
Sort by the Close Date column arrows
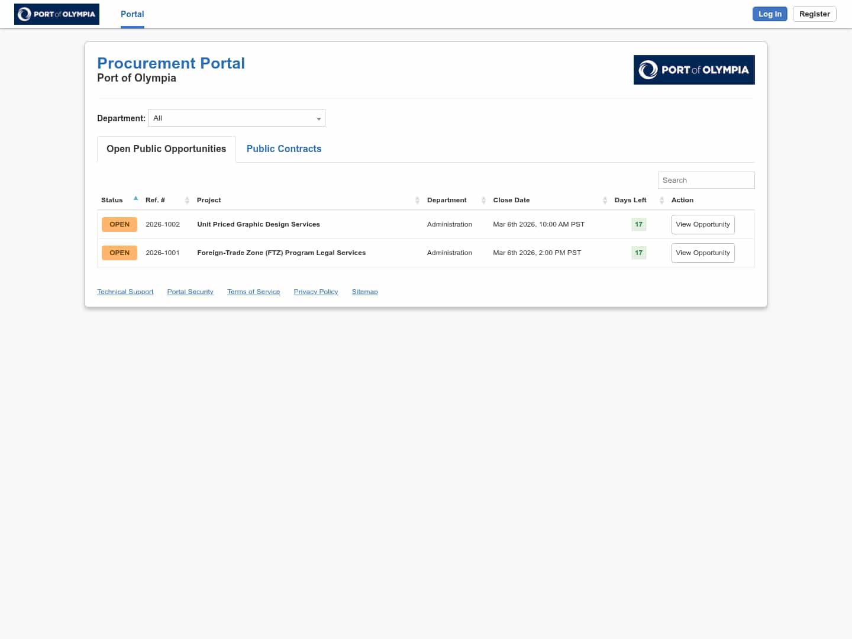point(605,200)
